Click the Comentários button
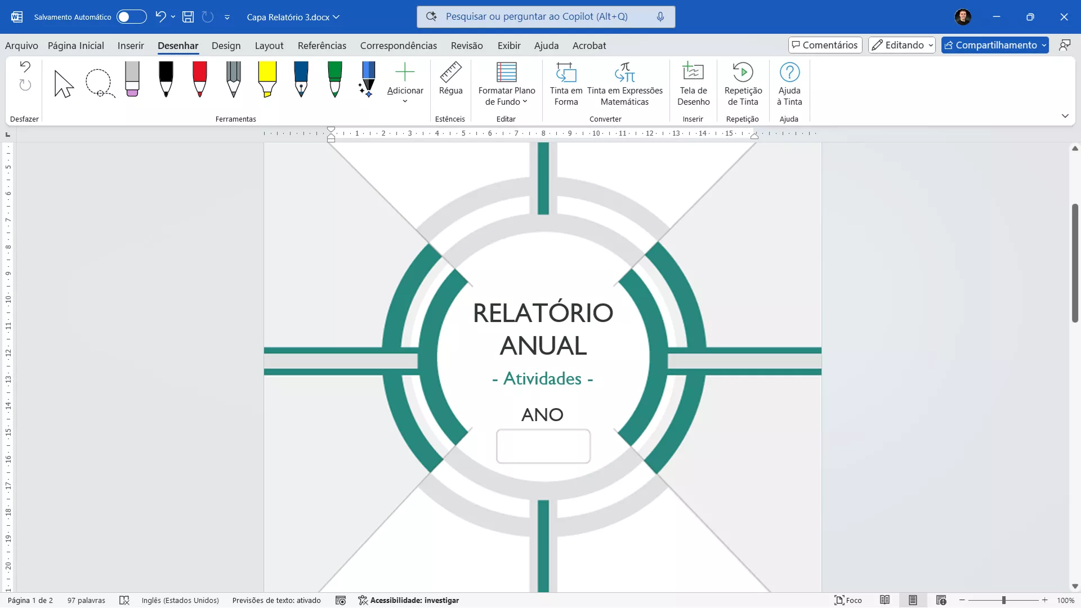Screen dimensions: 1081x608 (x=825, y=45)
